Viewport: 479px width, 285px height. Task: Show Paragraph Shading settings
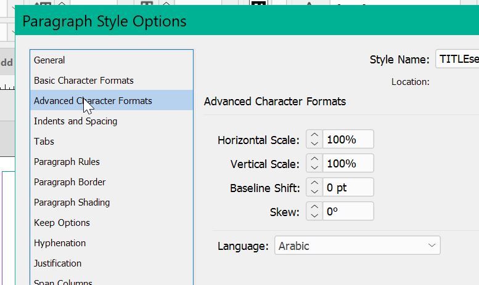coord(72,203)
